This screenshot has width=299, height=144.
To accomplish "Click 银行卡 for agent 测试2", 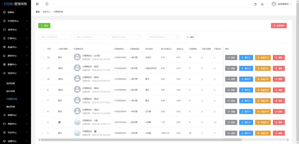I will (246, 112).
